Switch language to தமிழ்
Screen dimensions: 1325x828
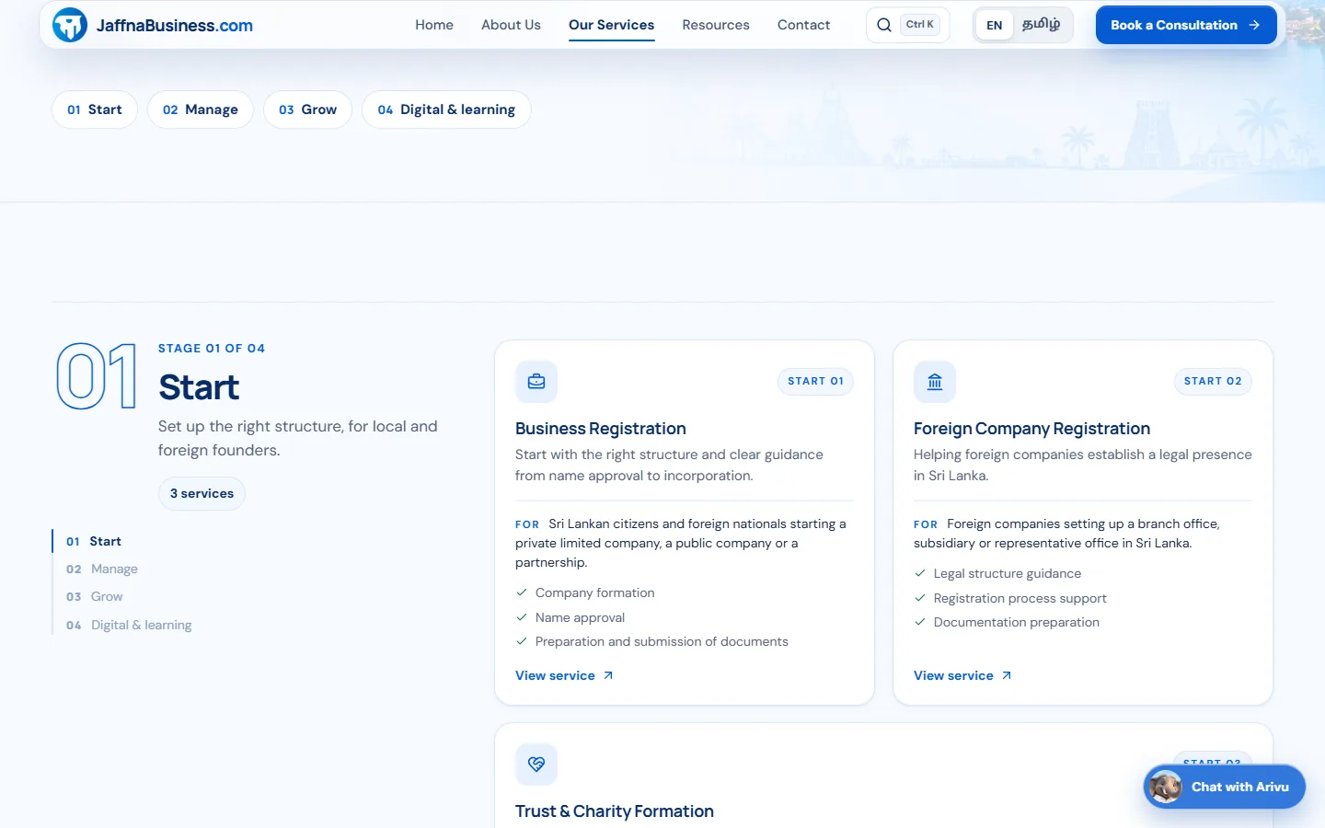click(1042, 25)
